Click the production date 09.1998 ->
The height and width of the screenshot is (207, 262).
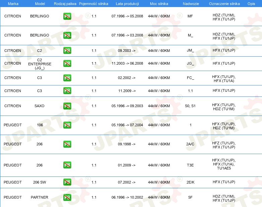coord(127,144)
